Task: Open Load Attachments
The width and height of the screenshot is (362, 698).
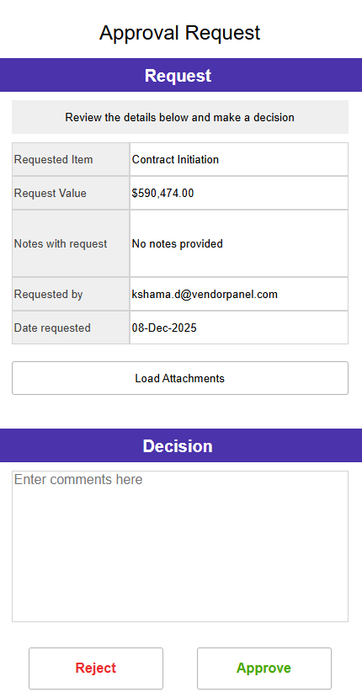Action: [x=180, y=378]
